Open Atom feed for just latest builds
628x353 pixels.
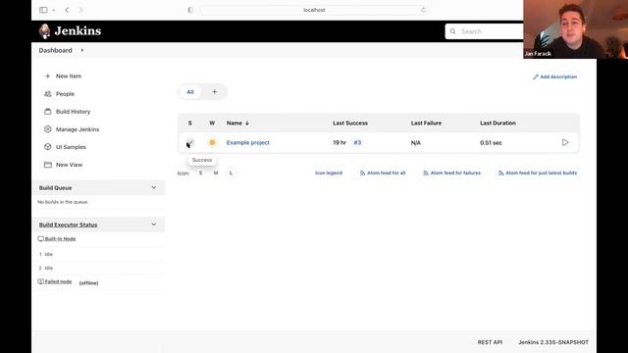pos(541,173)
